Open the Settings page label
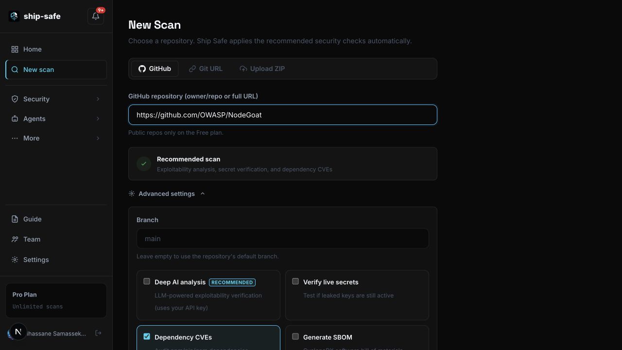The width and height of the screenshot is (622, 350). [36, 260]
